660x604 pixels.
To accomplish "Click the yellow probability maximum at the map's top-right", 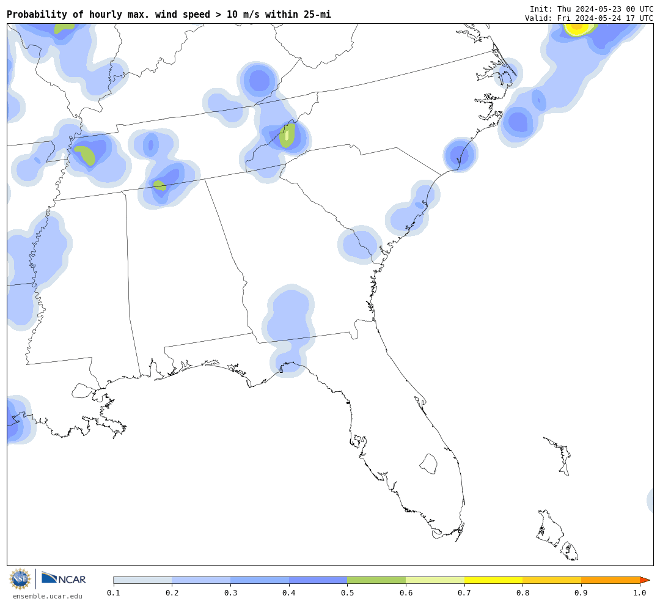I will 577,28.
